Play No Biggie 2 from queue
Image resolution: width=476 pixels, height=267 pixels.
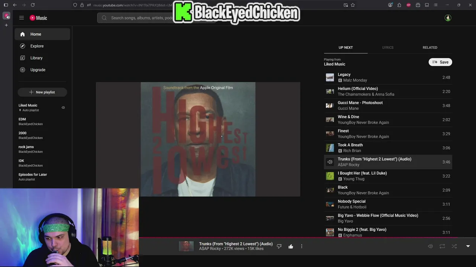pyautogui.click(x=388, y=232)
